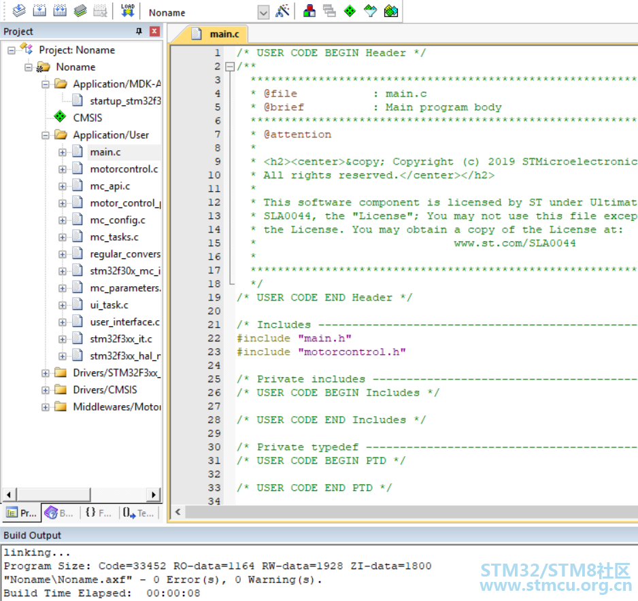Click the Batch Build toolbar icon
Image resolution: width=638 pixels, height=601 pixels.
click(80, 11)
